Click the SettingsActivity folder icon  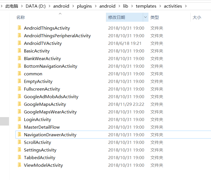(x=19, y=150)
